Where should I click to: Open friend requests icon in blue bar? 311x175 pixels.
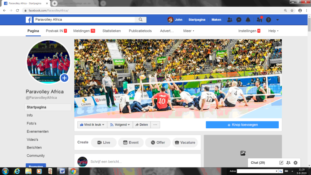[x=230, y=20]
